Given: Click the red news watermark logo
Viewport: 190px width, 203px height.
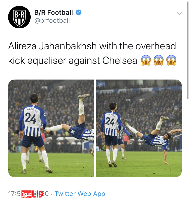Looking at the screenshot, I should coord(32,194).
